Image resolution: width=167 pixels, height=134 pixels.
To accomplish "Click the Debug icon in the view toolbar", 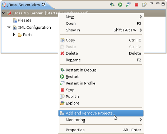I will pos(112,5).
